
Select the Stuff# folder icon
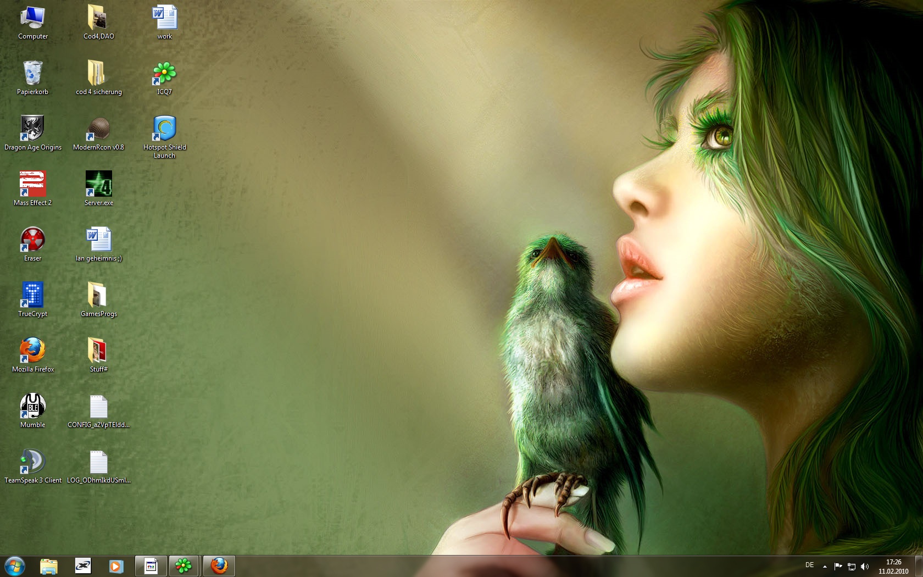coord(99,356)
